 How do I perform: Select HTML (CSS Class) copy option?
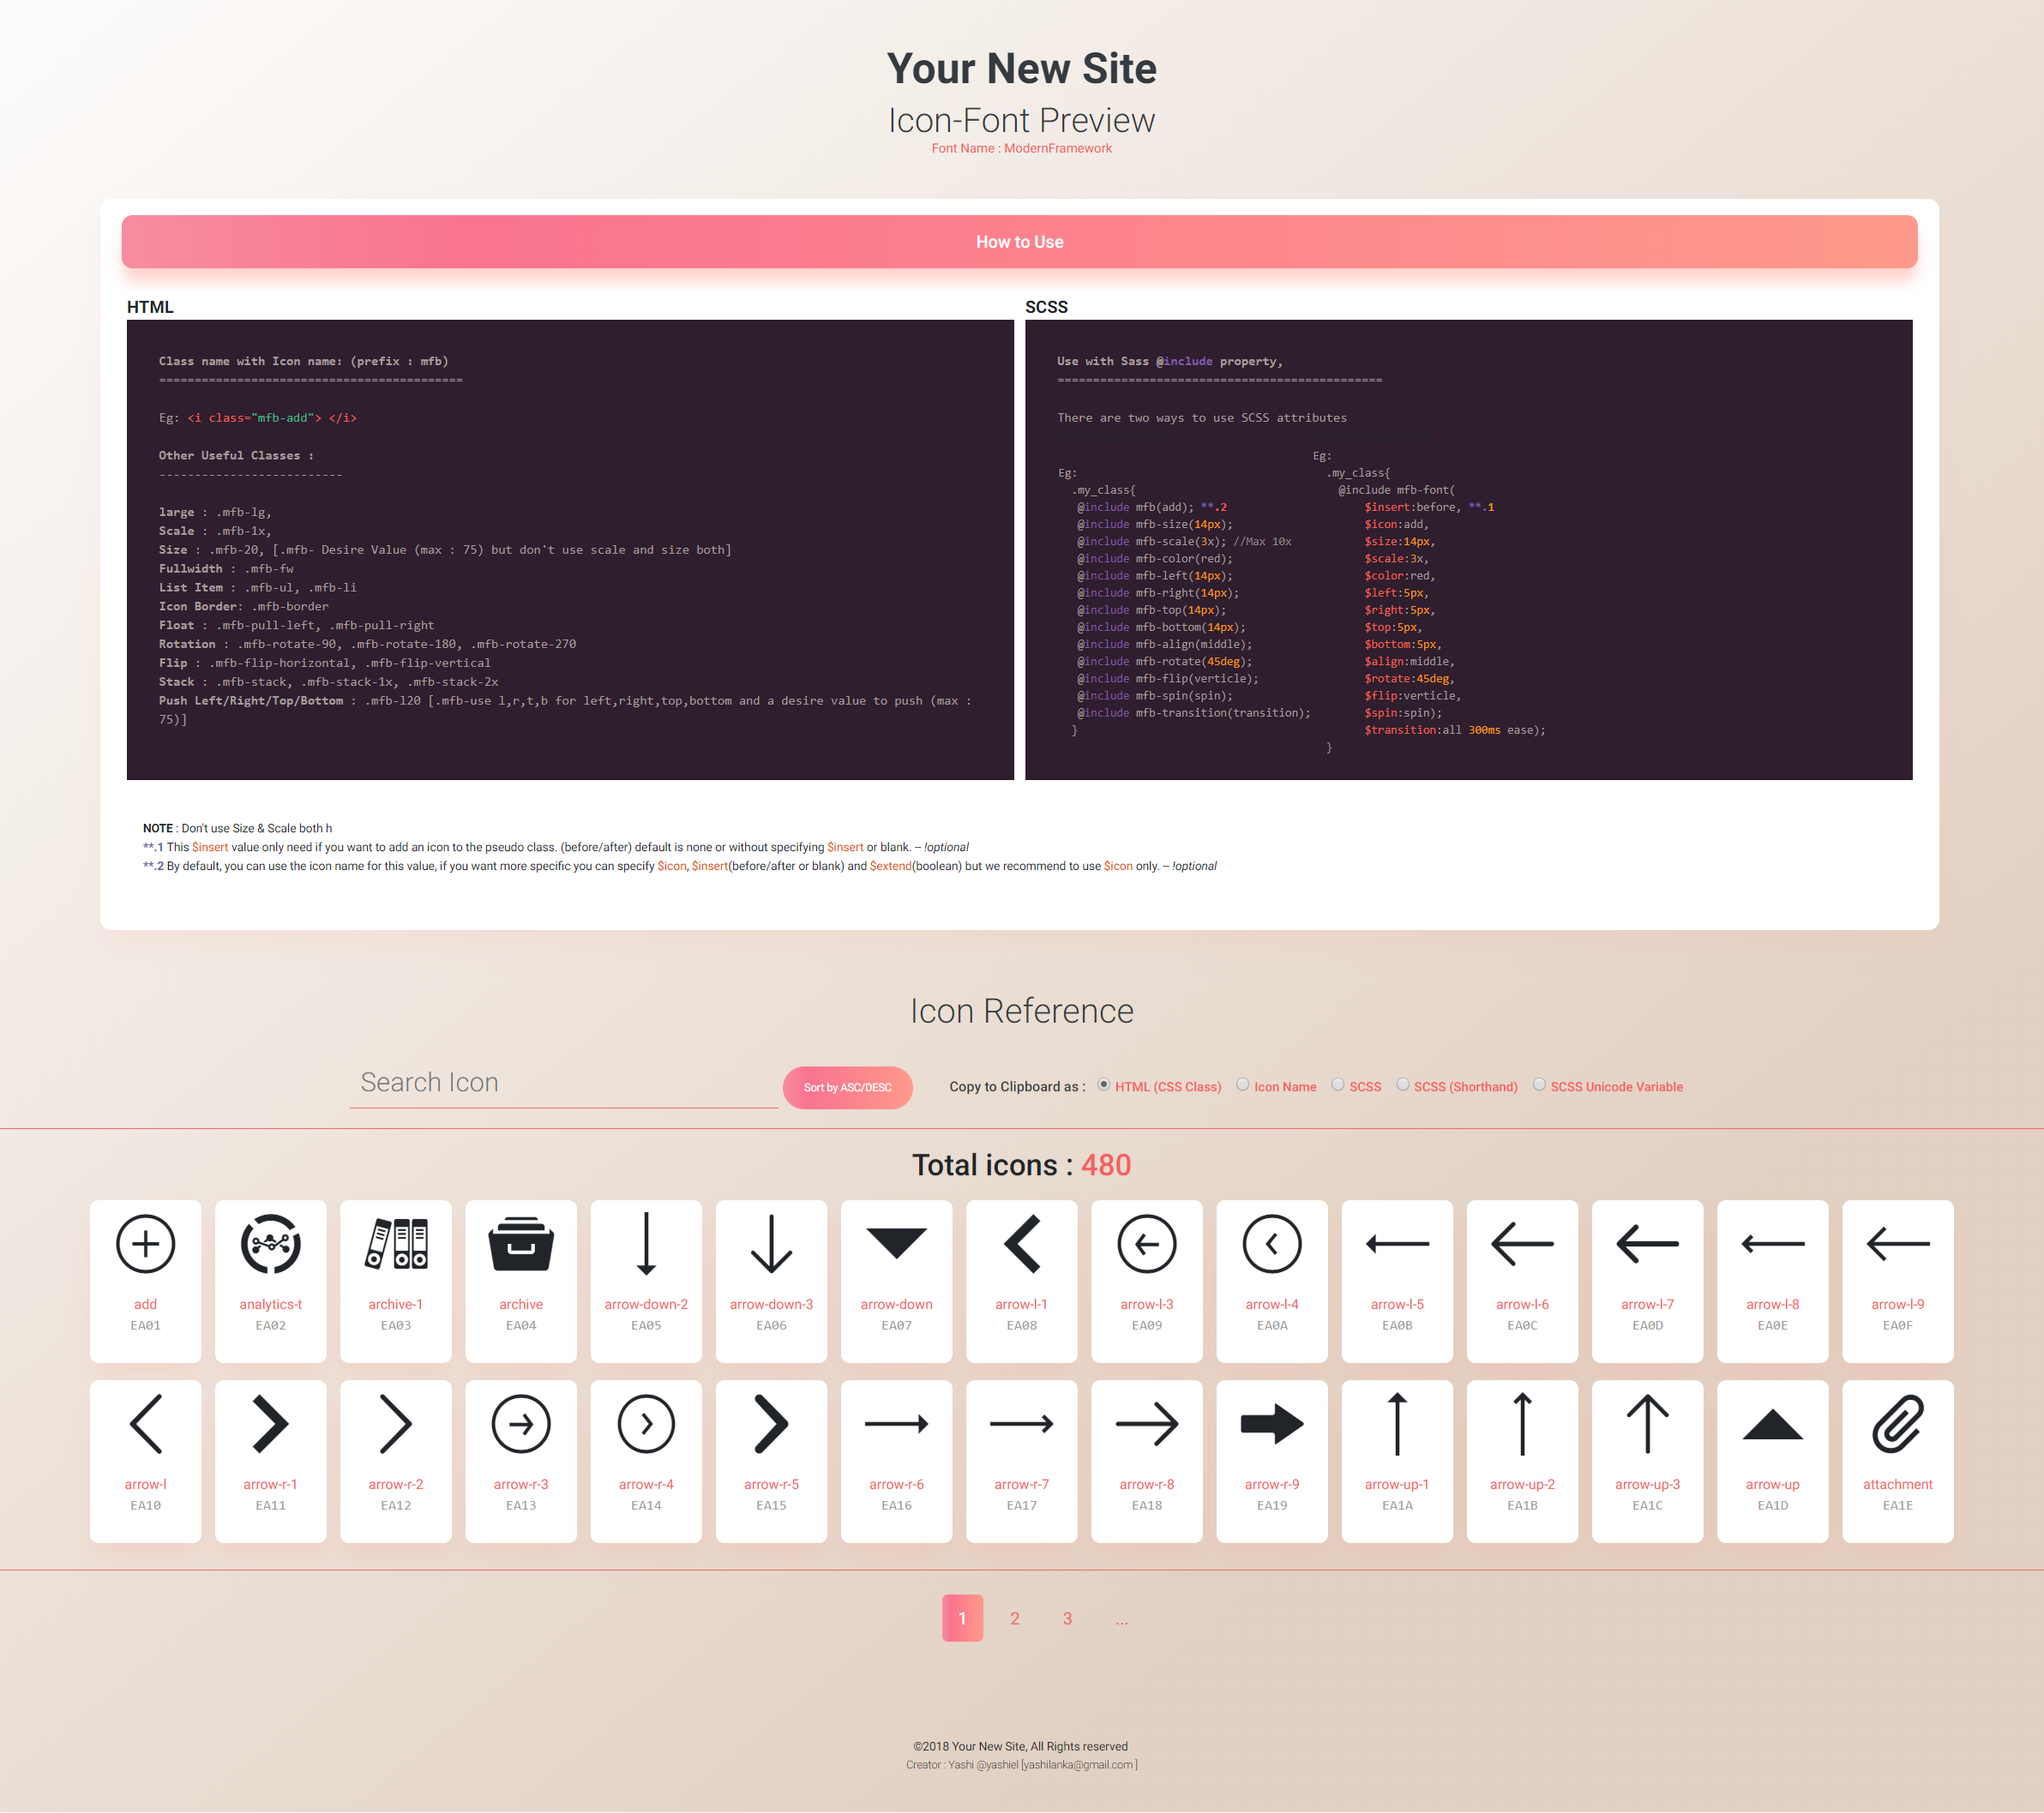pyautogui.click(x=1104, y=1085)
